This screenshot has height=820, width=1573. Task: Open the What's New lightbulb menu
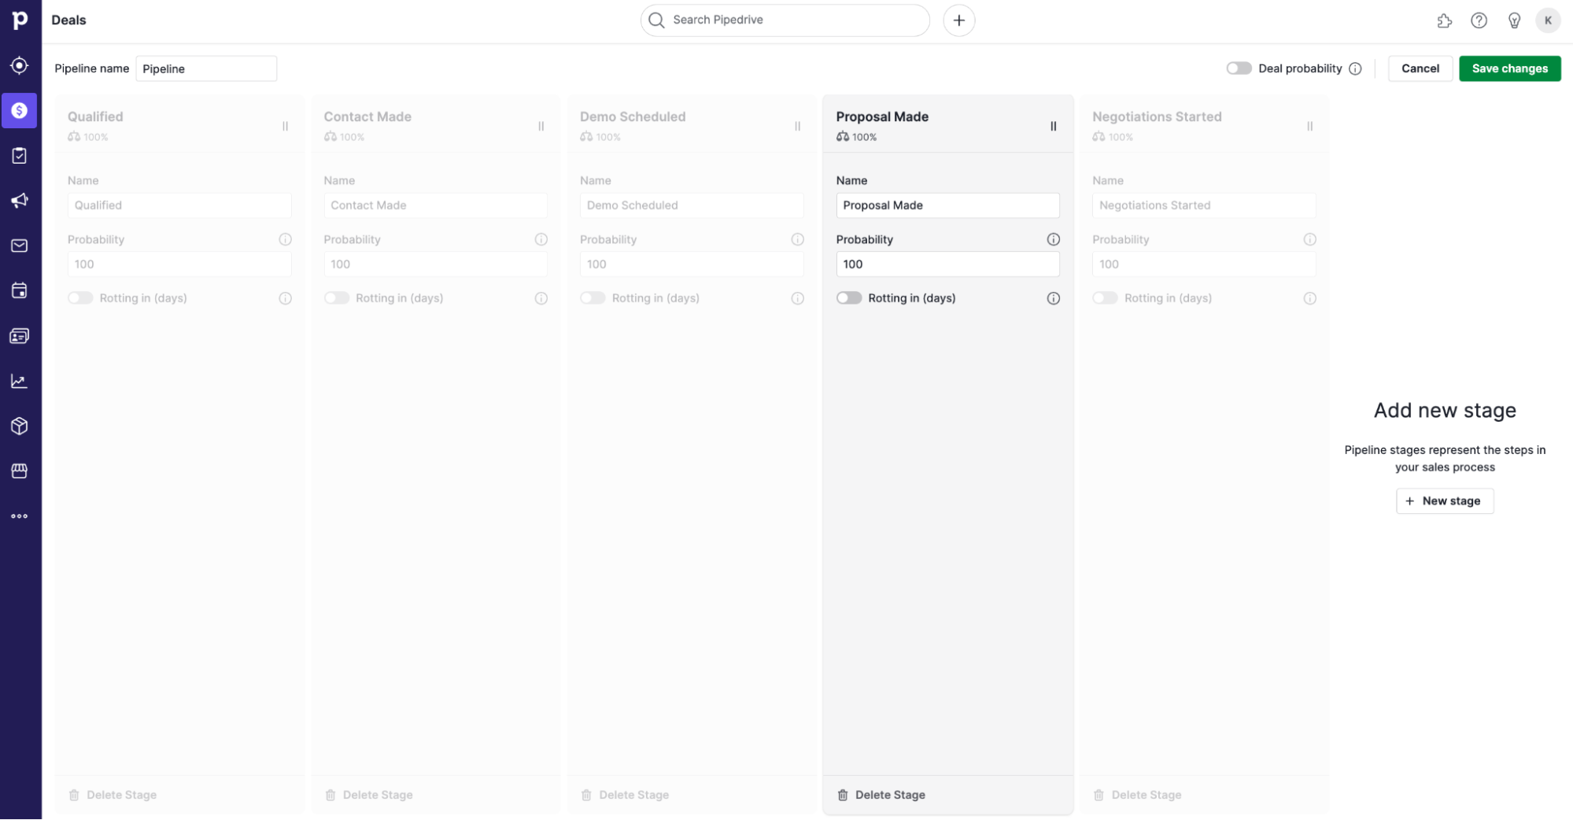(x=1514, y=20)
